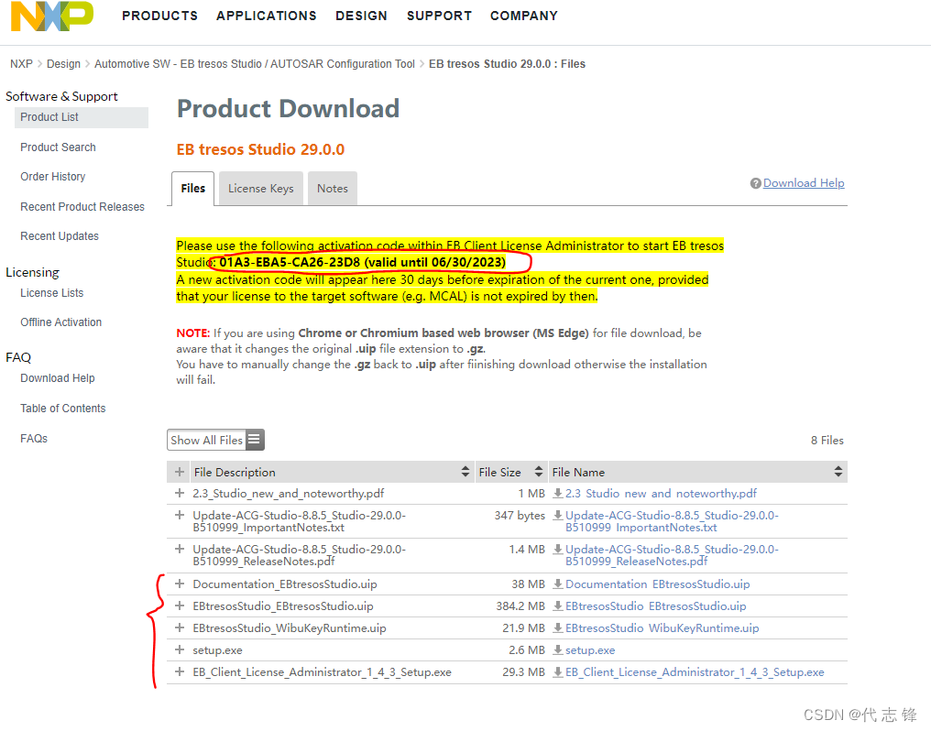Image resolution: width=931 pixels, height=731 pixels.
Task: Sort table by File Size arrows
Action: tap(539, 472)
